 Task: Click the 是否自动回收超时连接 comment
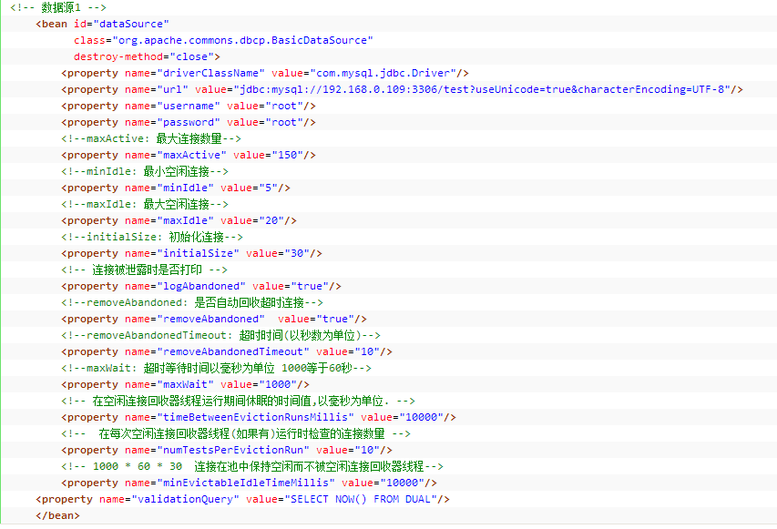(192, 301)
